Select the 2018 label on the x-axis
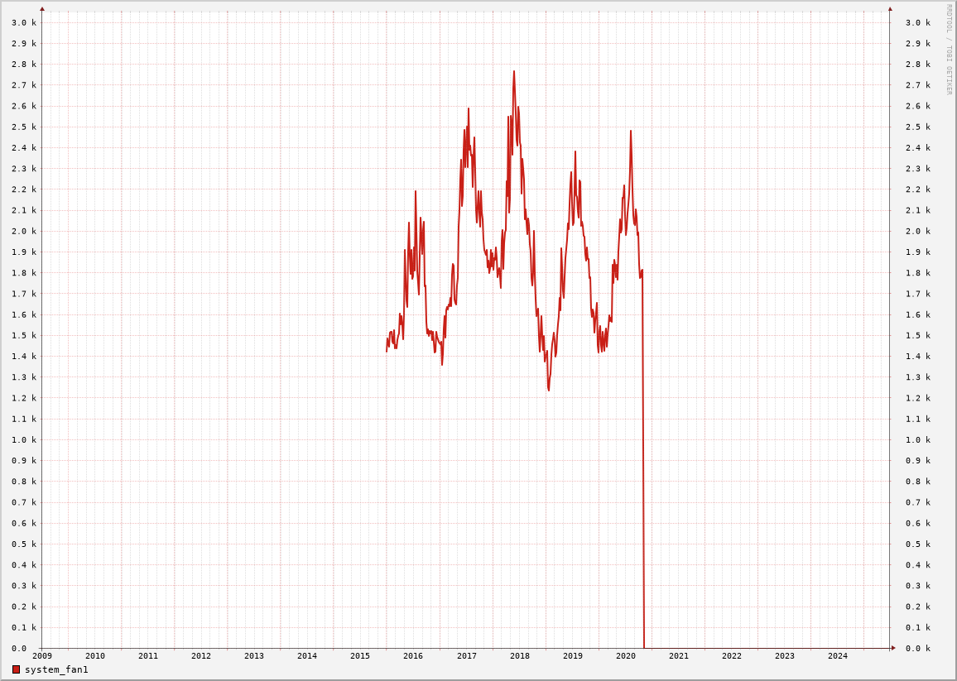 pyautogui.click(x=520, y=656)
